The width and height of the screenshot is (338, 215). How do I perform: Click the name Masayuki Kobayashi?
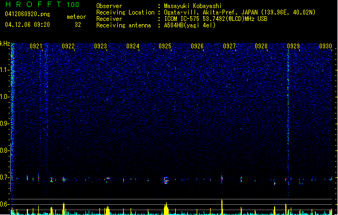pyautogui.click(x=193, y=6)
